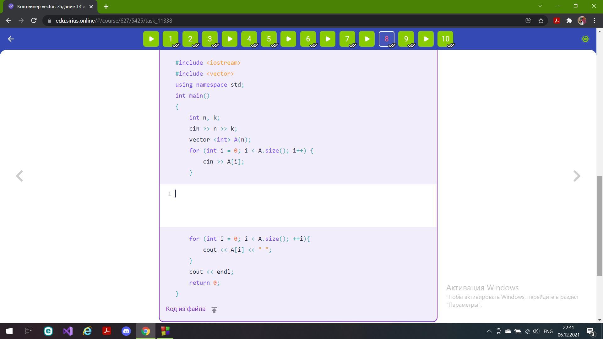This screenshot has height=339, width=603.
Task: Click the blue back arrow in the course header
Action: tap(11, 39)
